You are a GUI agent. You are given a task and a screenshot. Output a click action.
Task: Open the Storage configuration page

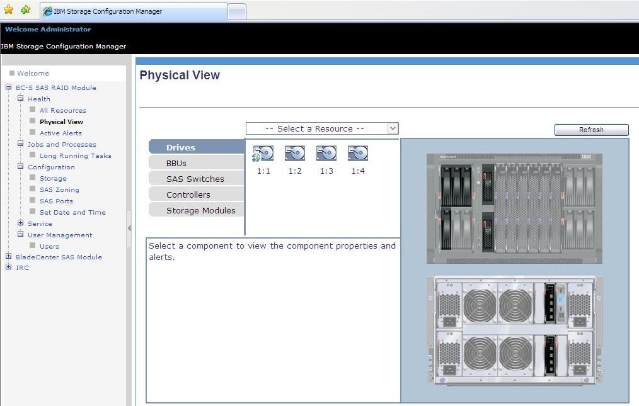click(53, 178)
